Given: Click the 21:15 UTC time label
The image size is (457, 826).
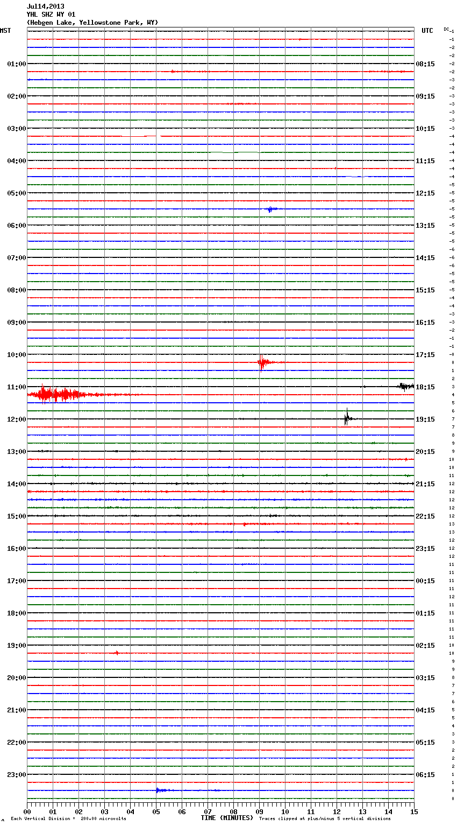Looking at the screenshot, I should pyautogui.click(x=425, y=484).
